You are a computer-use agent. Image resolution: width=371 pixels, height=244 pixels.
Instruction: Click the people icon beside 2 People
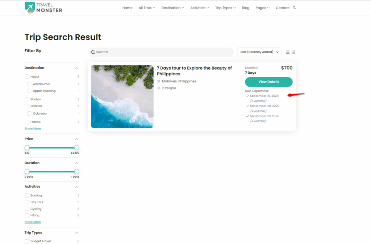[159, 88]
